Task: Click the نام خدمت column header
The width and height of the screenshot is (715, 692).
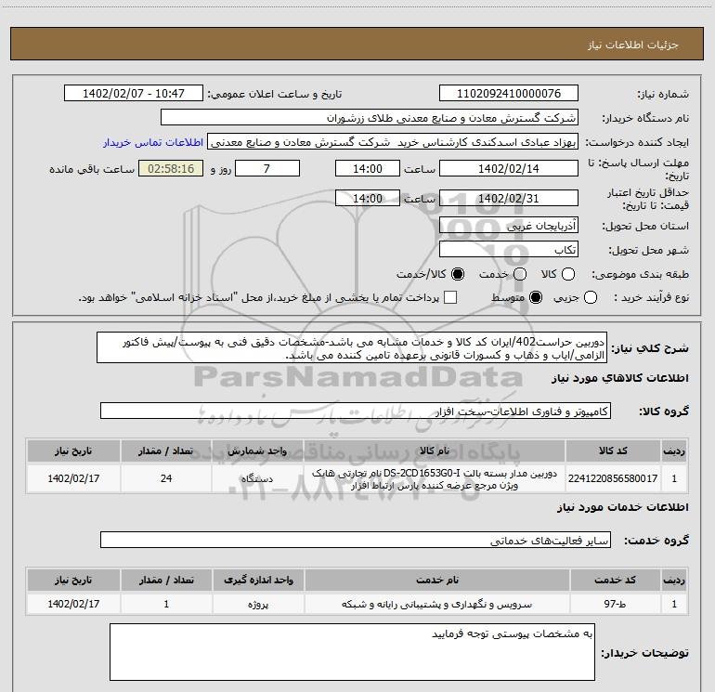Action: coord(436,581)
